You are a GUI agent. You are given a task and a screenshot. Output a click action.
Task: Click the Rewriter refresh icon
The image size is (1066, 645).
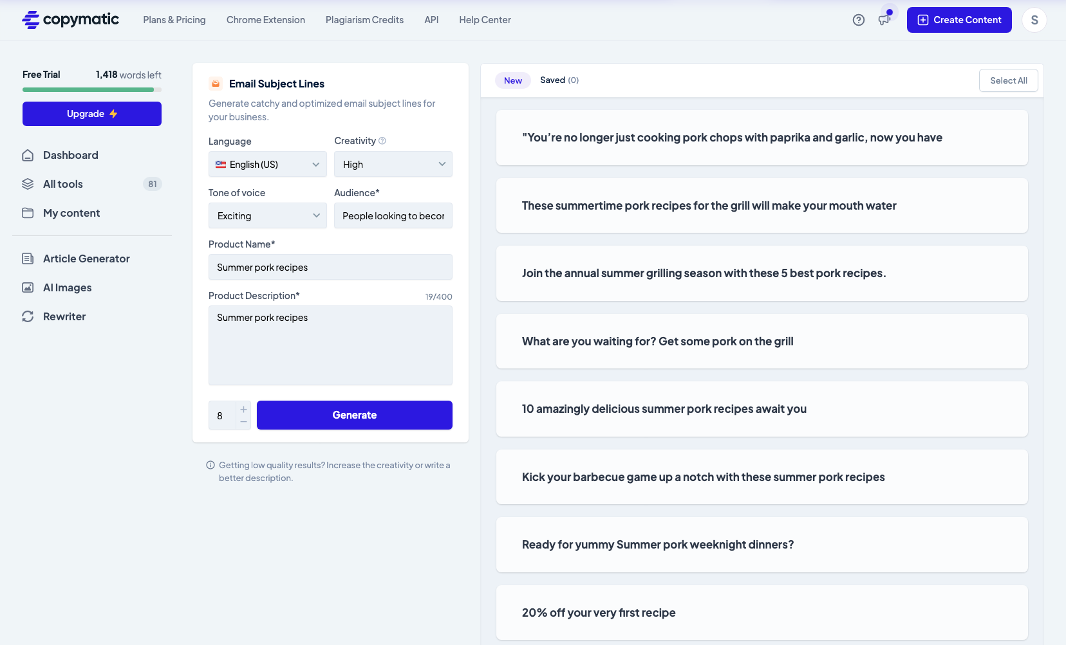coord(28,316)
